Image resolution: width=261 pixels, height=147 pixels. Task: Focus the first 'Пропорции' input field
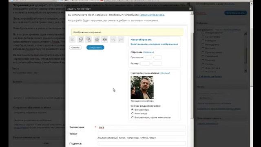tap(148, 57)
